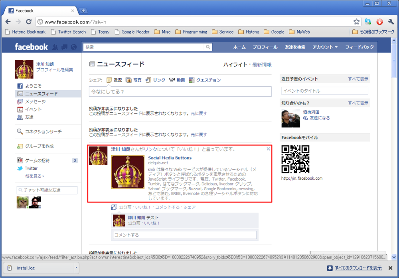Open Google Reader bookmark
The height and width of the screenshot is (278, 399).
pos(132,32)
